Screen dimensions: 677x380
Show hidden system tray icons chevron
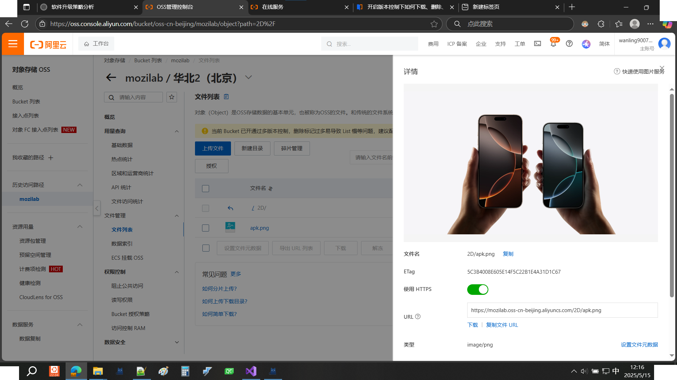574,371
